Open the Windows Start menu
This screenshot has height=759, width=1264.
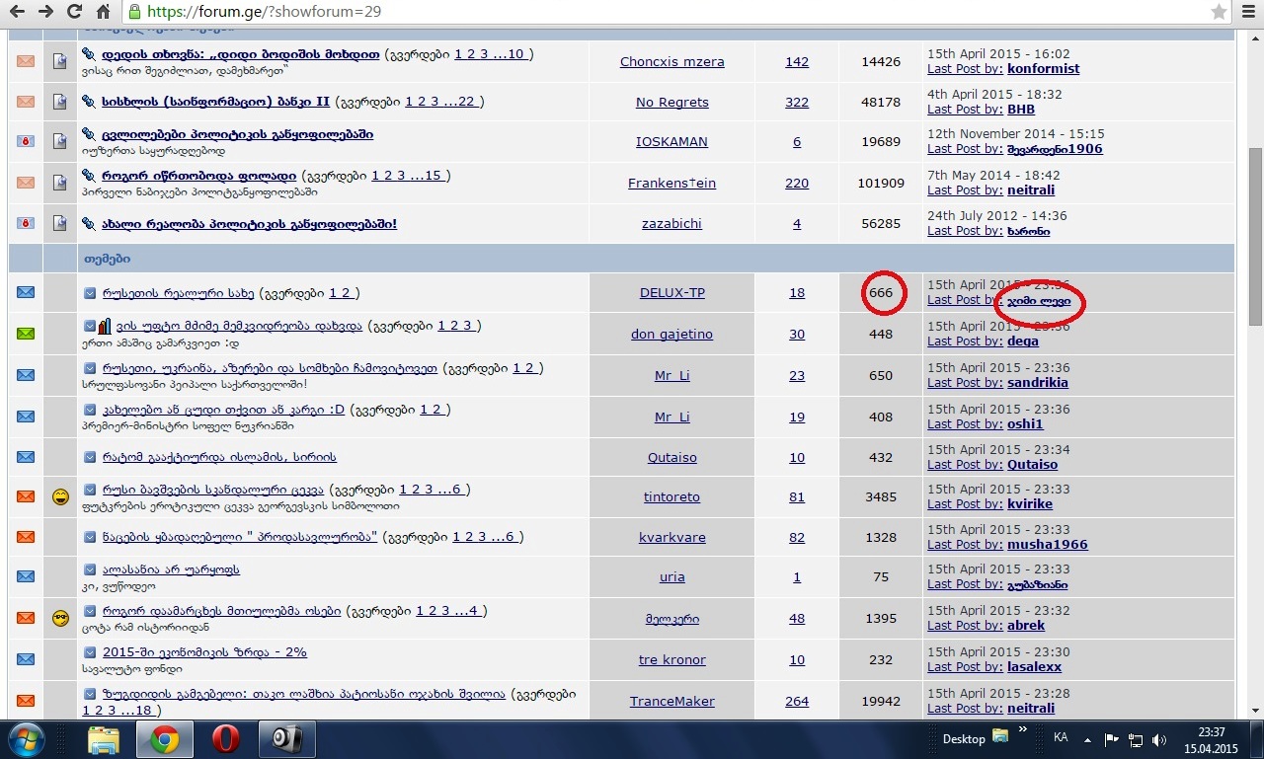(26, 738)
